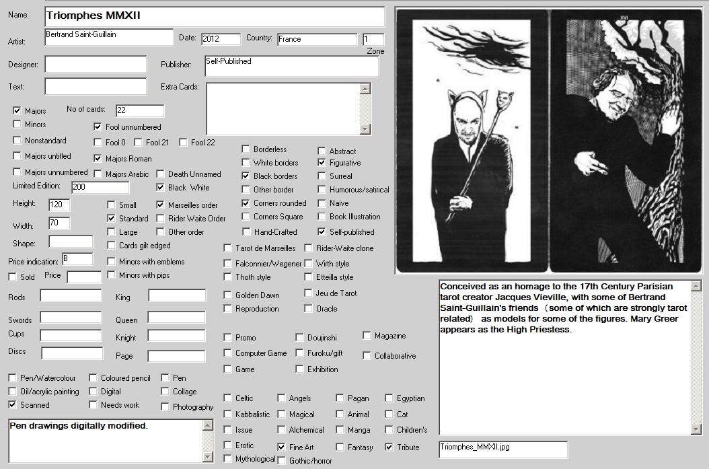Click the scroll up arrow of description box

coord(696,286)
